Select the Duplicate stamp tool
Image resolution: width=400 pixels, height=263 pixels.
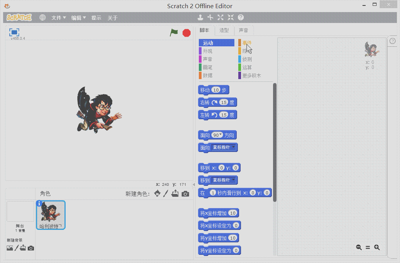click(x=200, y=17)
